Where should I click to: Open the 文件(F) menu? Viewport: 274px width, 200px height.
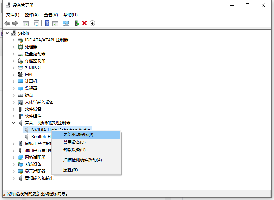(x=13, y=15)
